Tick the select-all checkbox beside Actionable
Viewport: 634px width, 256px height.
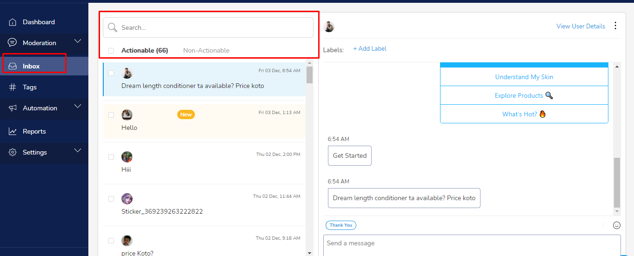click(111, 50)
